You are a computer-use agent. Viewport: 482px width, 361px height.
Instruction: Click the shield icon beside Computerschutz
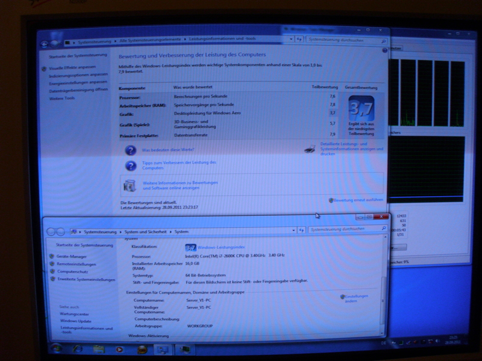(x=52, y=271)
